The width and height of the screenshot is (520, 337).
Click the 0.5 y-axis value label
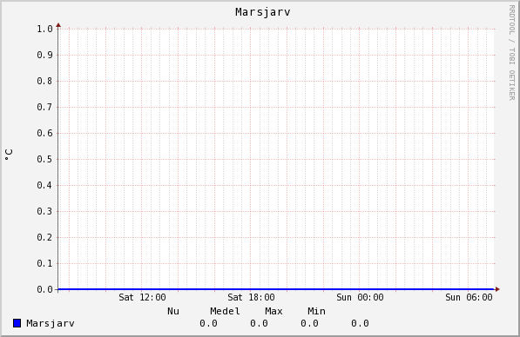(x=44, y=159)
